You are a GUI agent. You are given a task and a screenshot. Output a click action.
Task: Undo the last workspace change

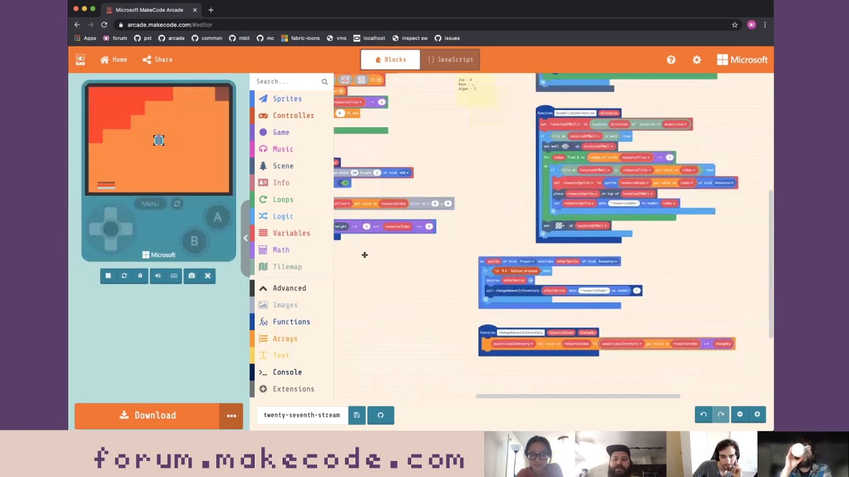(704, 415)
